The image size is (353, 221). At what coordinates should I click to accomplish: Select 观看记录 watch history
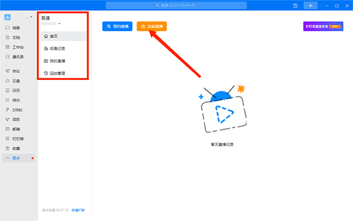(64, 49)
